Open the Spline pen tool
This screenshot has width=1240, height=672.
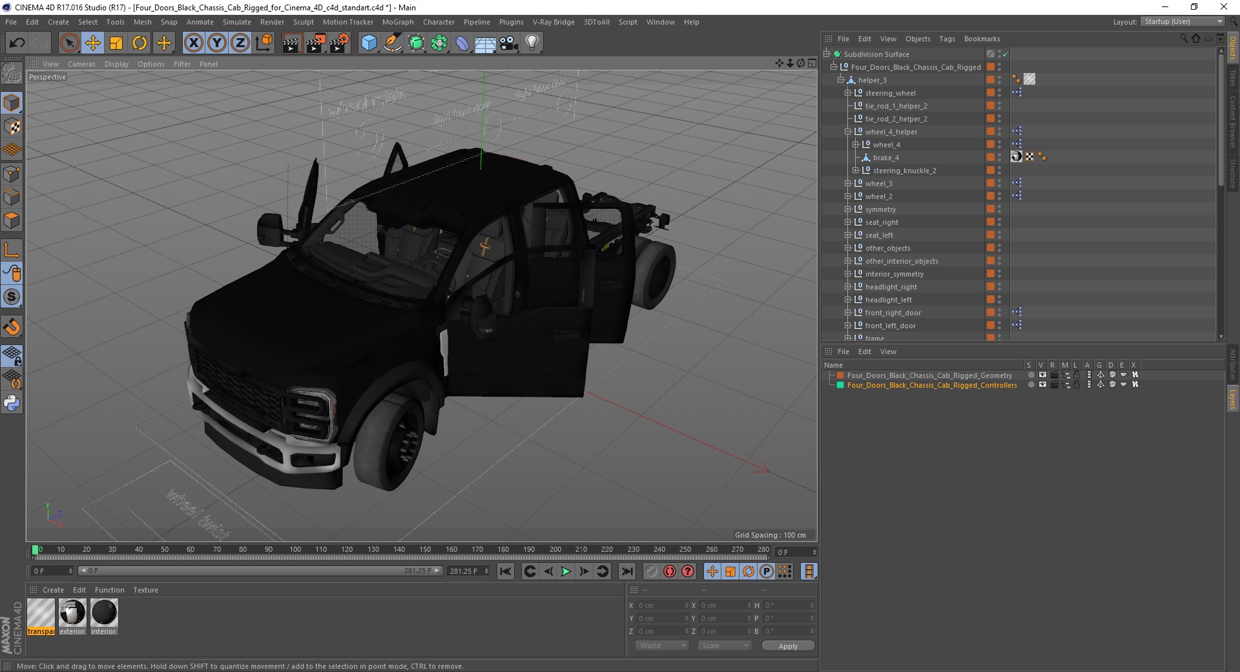[393, 43]
